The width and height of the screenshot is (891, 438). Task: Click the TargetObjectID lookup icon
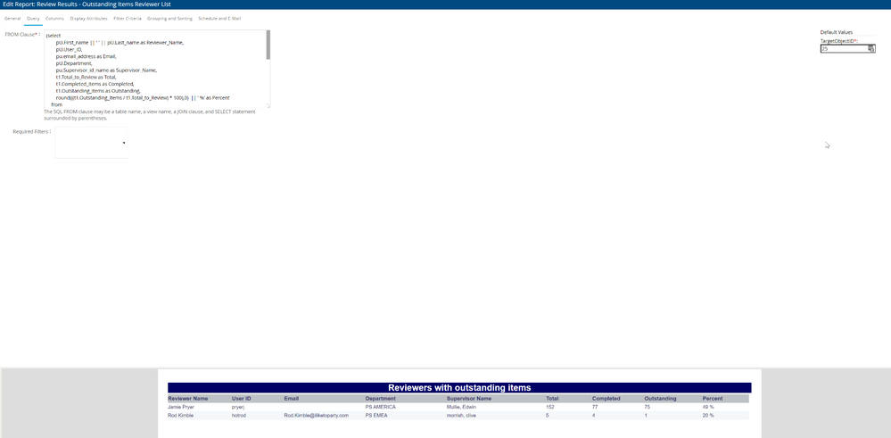point(871,49)
